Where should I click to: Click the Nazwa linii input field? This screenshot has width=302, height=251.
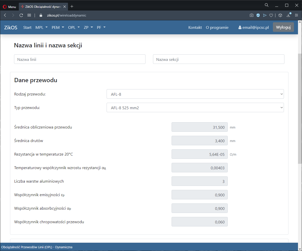point(80,59)
